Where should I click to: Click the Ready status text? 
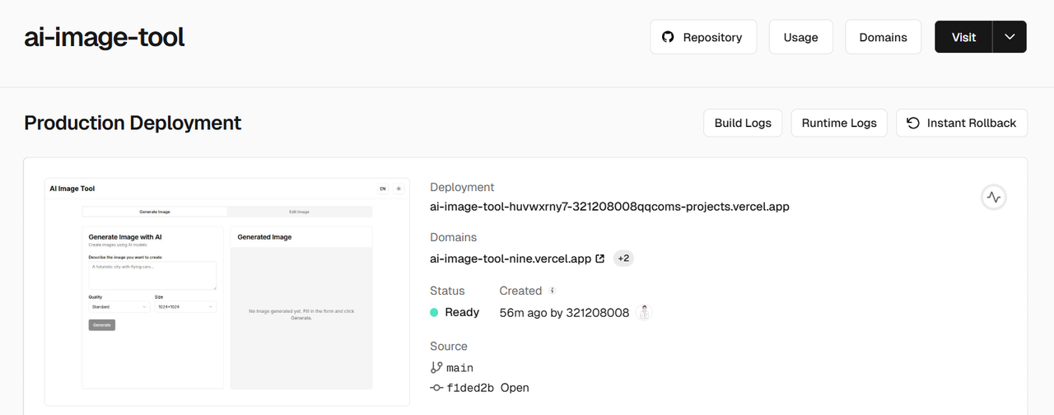click(x=462, y=312)
